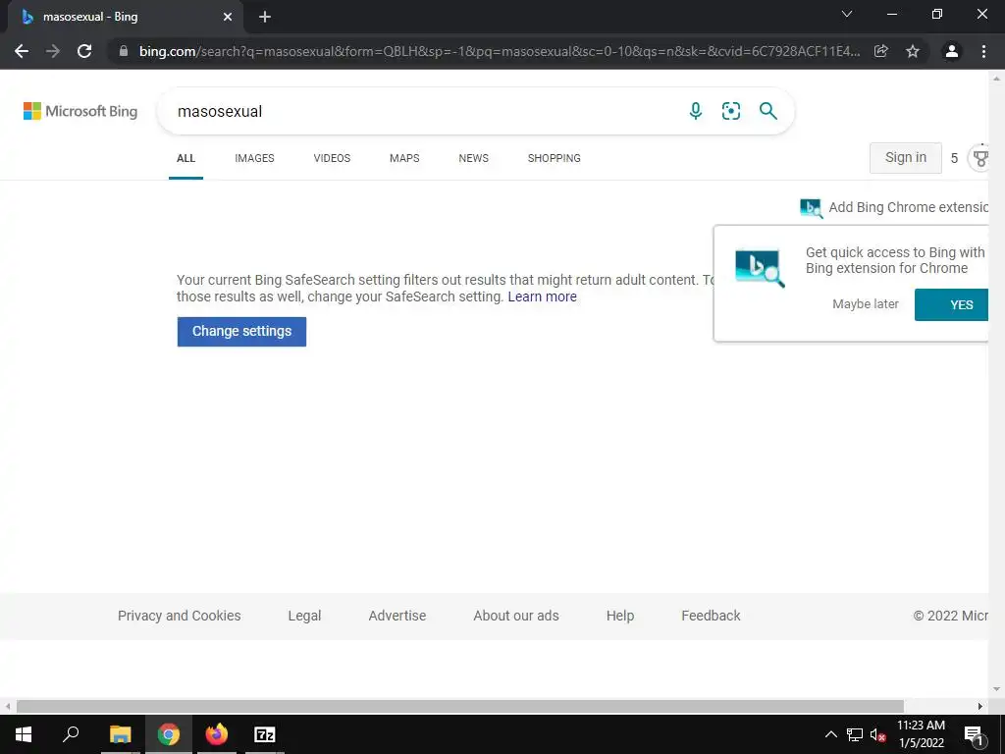The image size is (1005, 754).
Task: Click horizontal scrollbar right arrow
Action: point(980,706)
